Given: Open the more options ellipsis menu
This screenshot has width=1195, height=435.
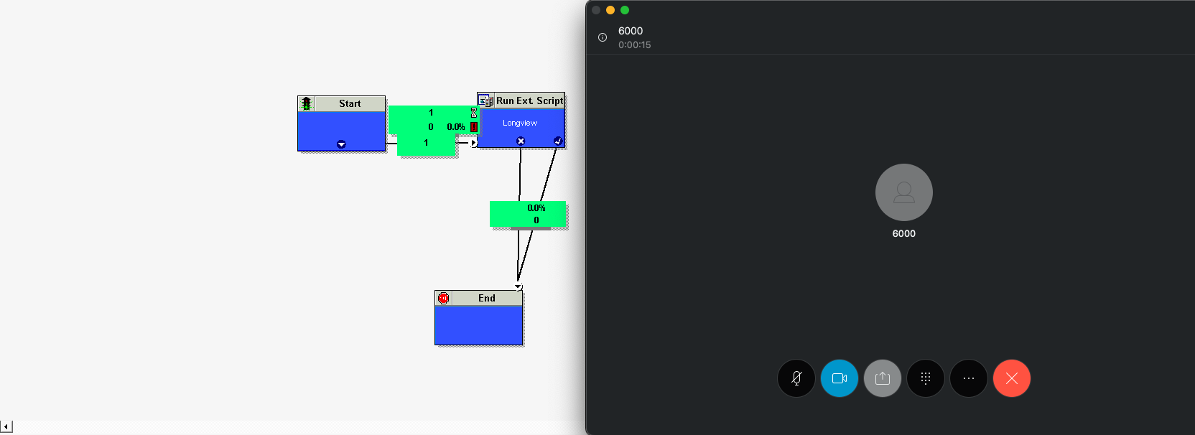Looking at the screenshot, I should click(x=968, y=378).
